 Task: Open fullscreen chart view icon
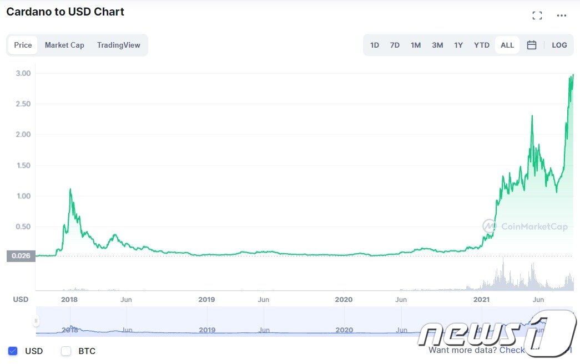(x=537, y=16)
